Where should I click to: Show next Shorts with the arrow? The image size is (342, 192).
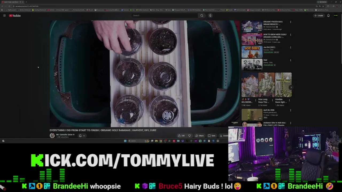(291, 87)
